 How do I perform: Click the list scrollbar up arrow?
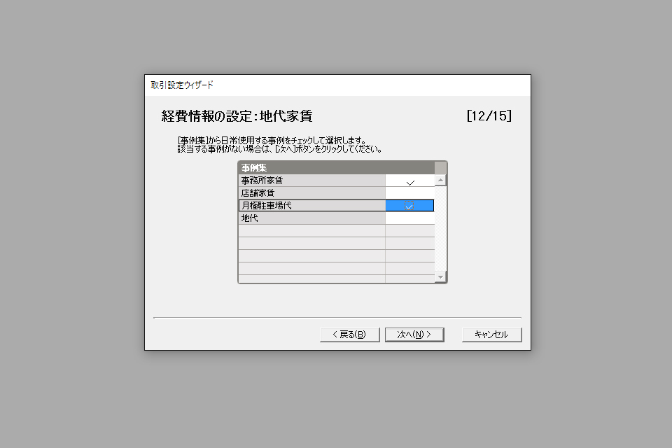pos(440,180)
